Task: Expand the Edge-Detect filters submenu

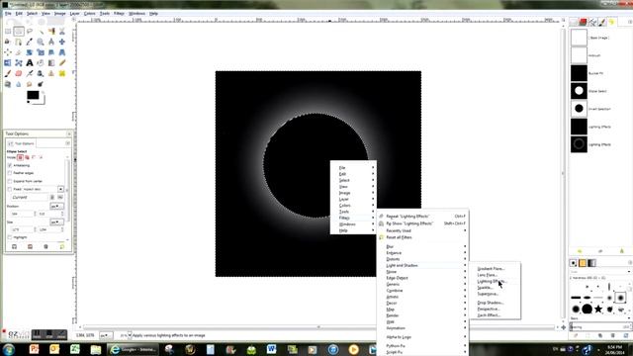Action: coord(422,278)
